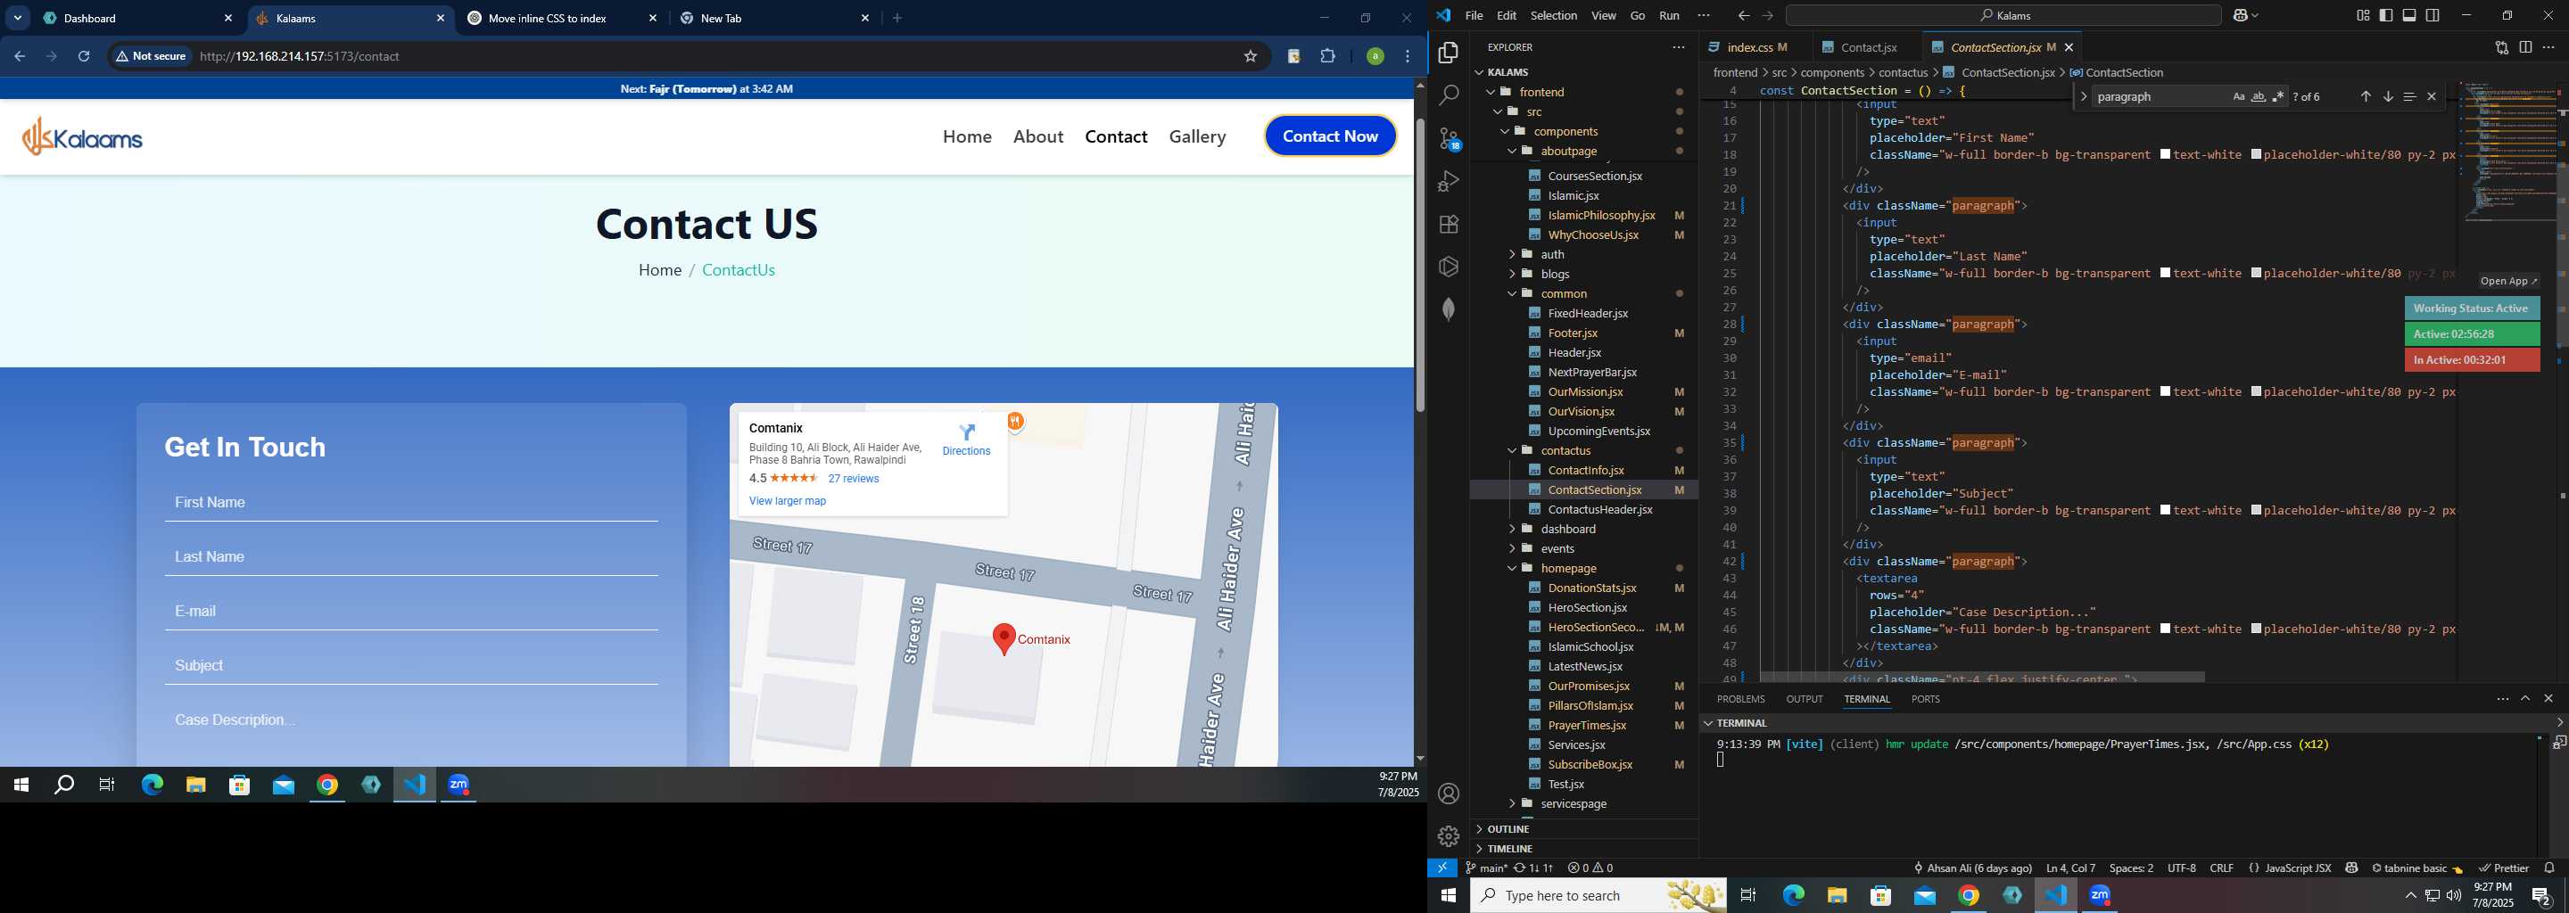Open the Run and Debug view
Image resolution: width=2569 pixels, height=913 pixels.
(1448, 181)
